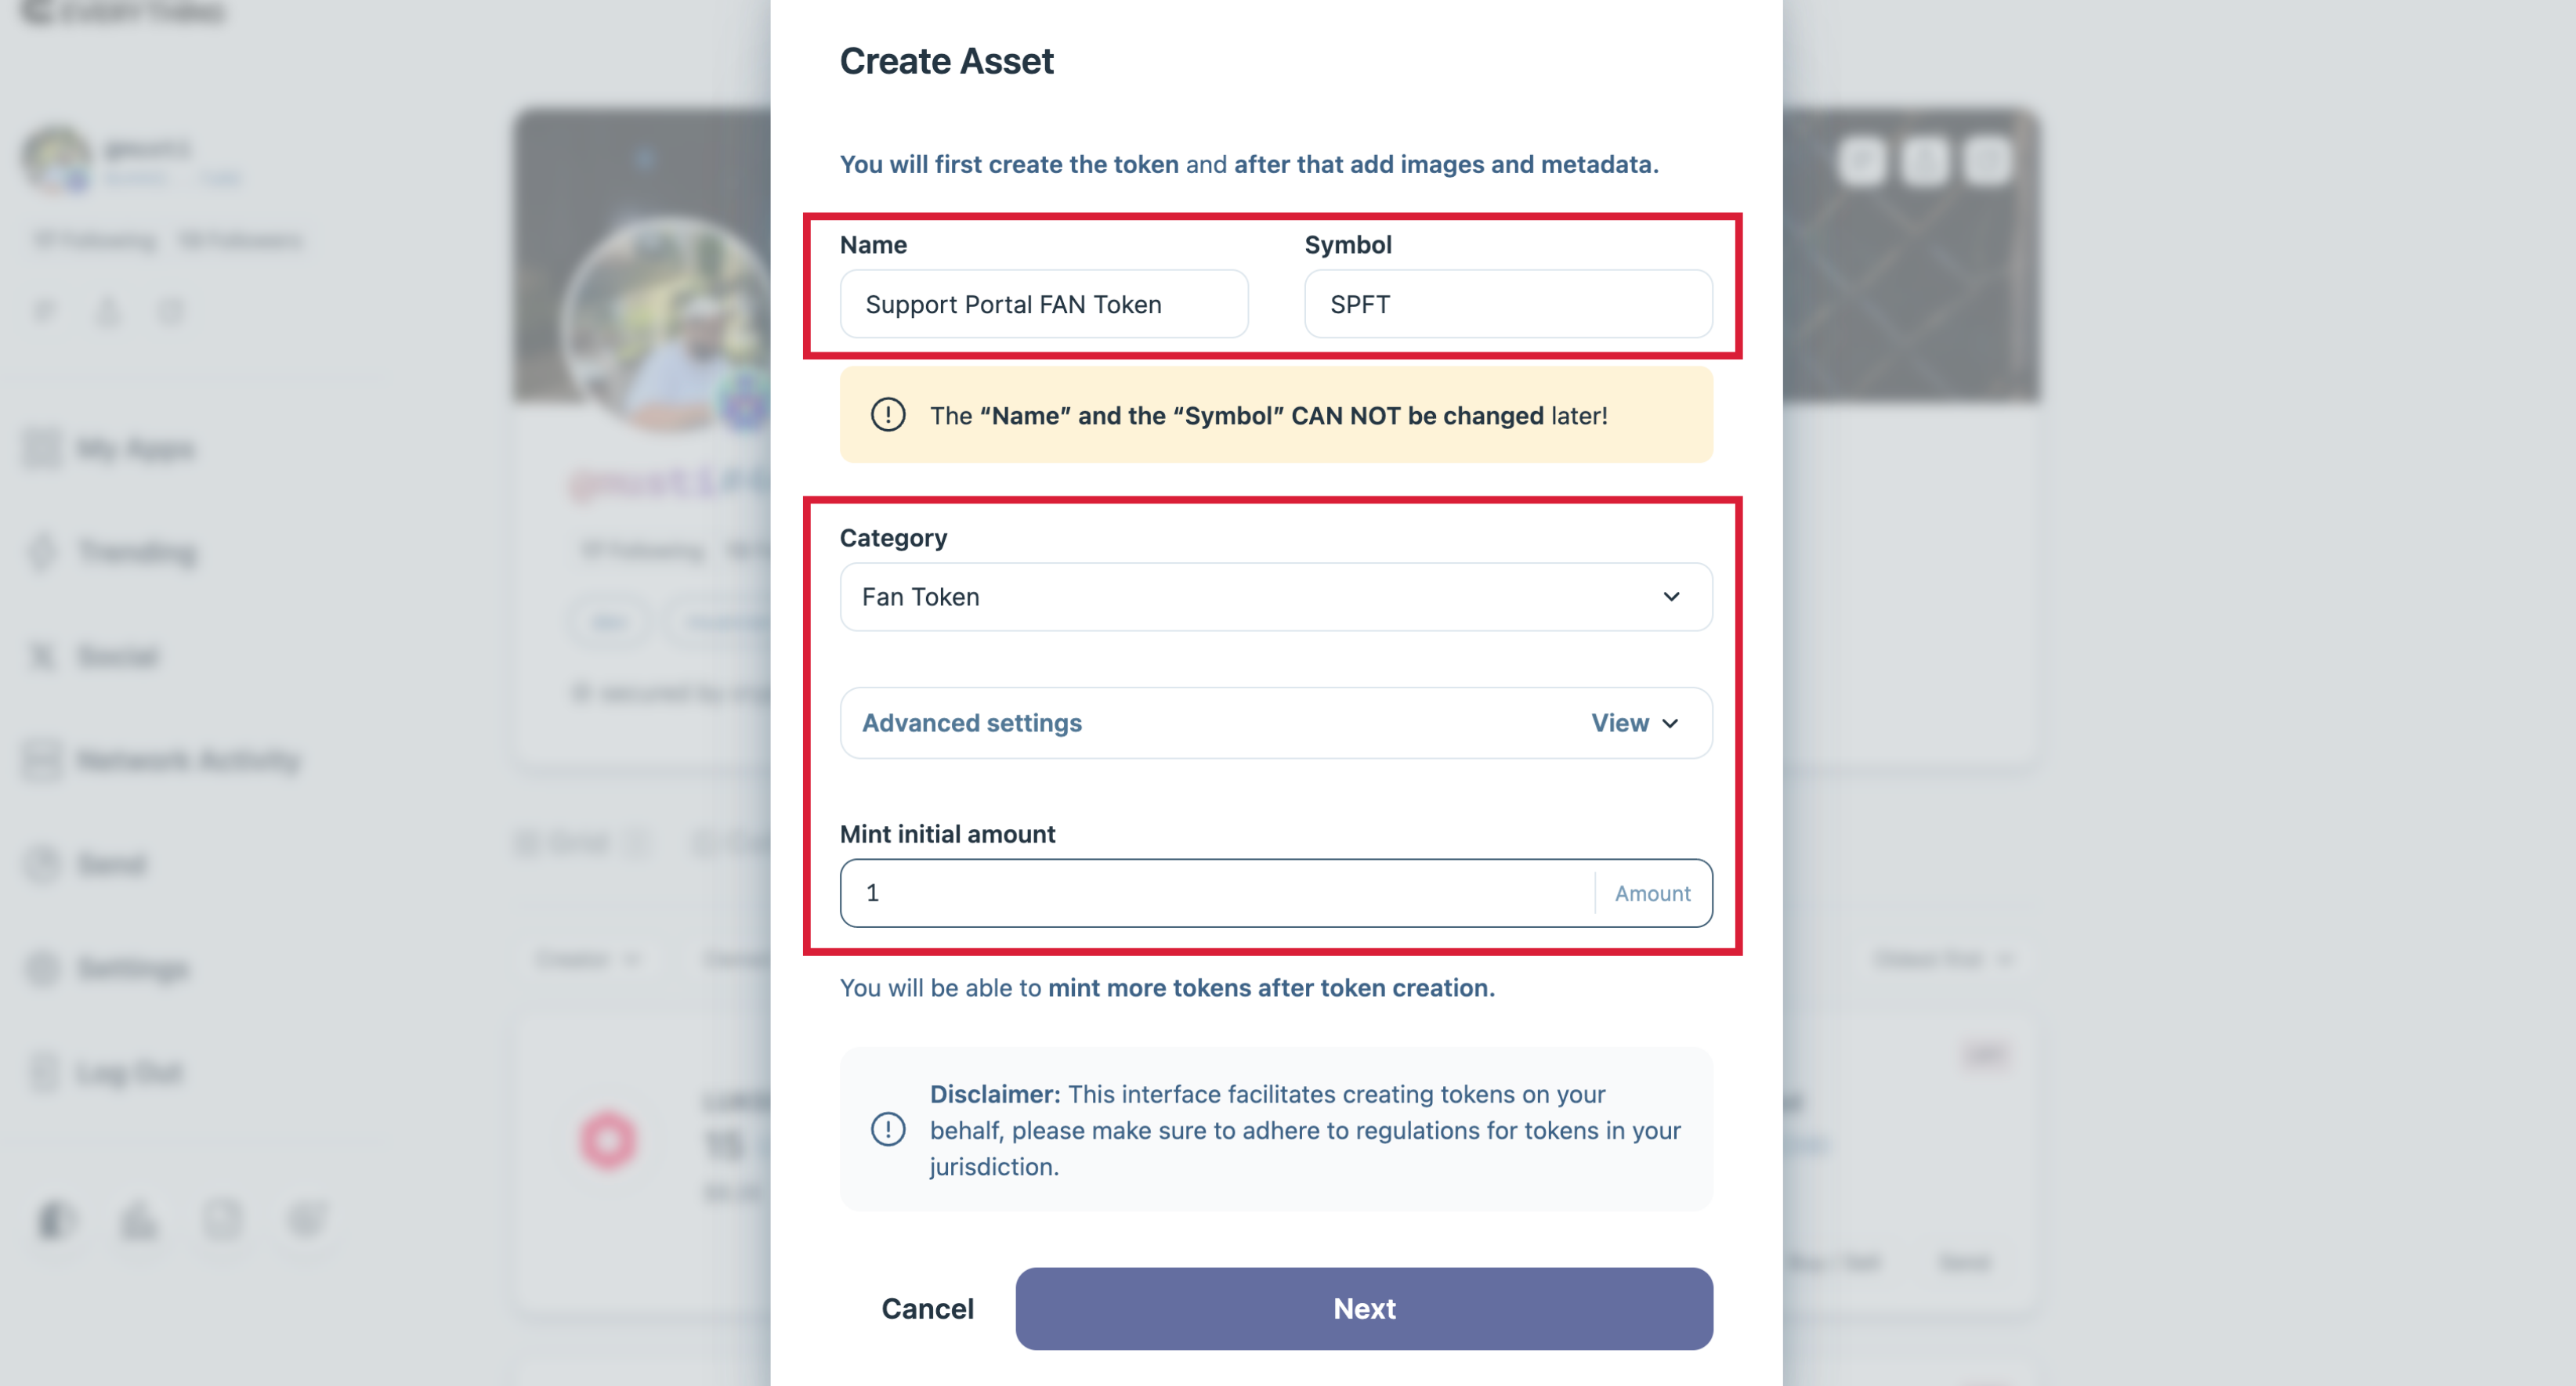The width and height of the screenshot is (2576, 1386).
Task: Open the Category dropdown showing Fan Token
Action: [x=1275, y=597]
